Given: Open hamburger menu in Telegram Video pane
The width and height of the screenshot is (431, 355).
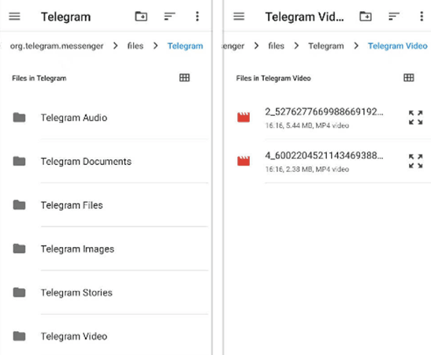Looking at the screenshot, I should (x=239, y=17).
